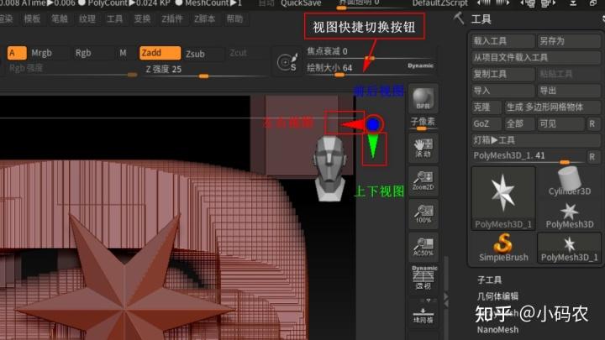Click the gyro brush icon with S
This screenshot has height=340, width=605.
(x=288, y=61)
